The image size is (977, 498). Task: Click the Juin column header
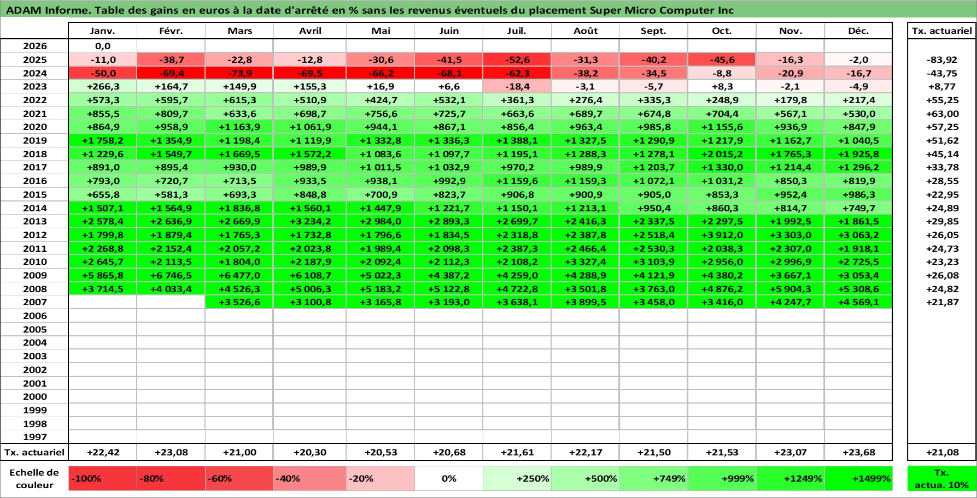449,31
